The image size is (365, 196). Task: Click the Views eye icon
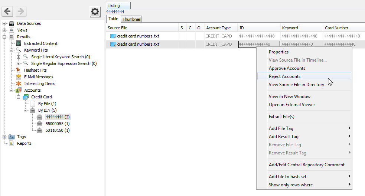coord(12,30)
